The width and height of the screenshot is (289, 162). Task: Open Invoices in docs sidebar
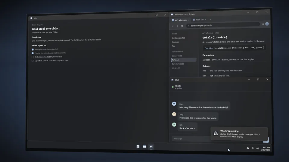176,42
